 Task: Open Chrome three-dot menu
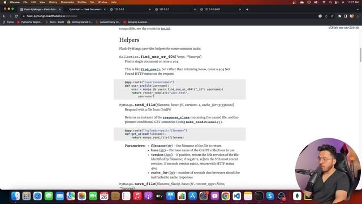pyautogui.click(x=358, y=16)
